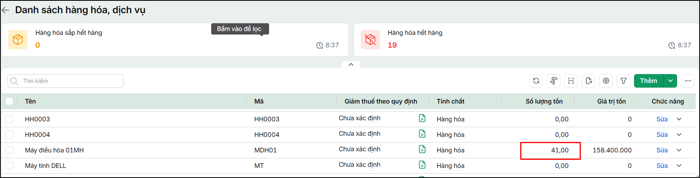Tick the checkbox for Máy điều hòa 01MH

pos(9,150)
